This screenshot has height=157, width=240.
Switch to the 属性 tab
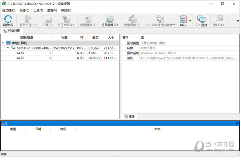click(x=129, y=116)
